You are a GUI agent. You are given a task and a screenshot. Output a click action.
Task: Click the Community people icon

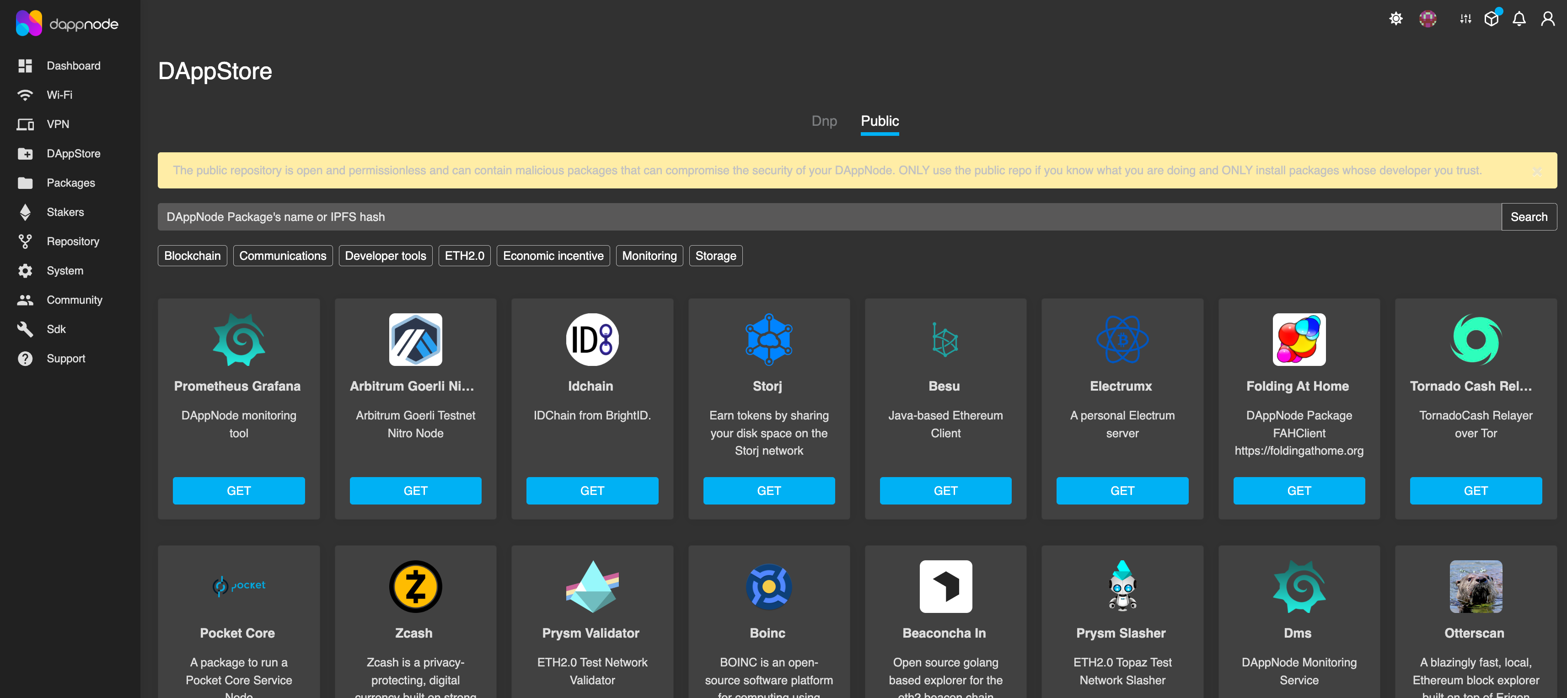[25, 300]
